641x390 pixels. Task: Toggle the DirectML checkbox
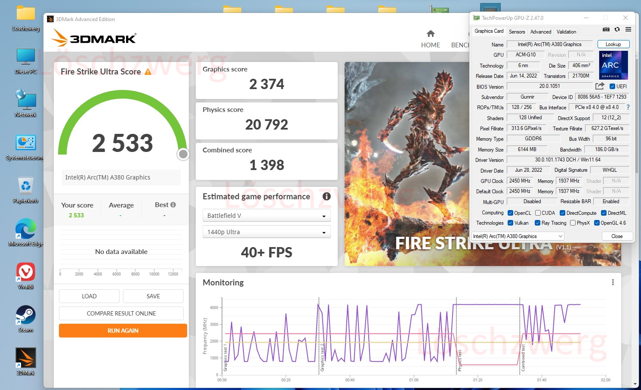coord(604,213)
